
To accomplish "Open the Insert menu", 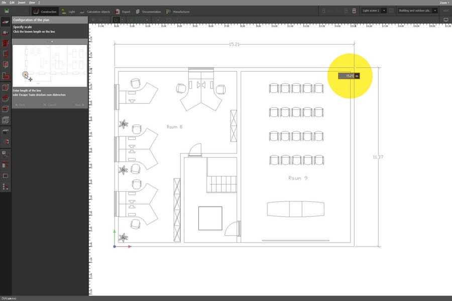I will pos(22,3).
